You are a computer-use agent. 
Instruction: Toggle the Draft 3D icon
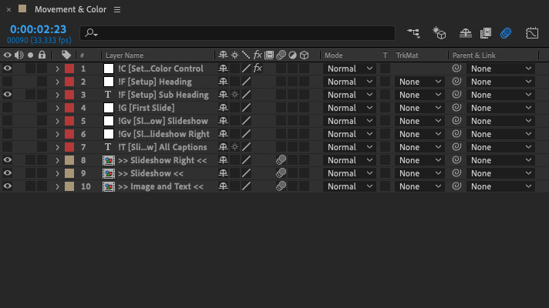point(439,33)
